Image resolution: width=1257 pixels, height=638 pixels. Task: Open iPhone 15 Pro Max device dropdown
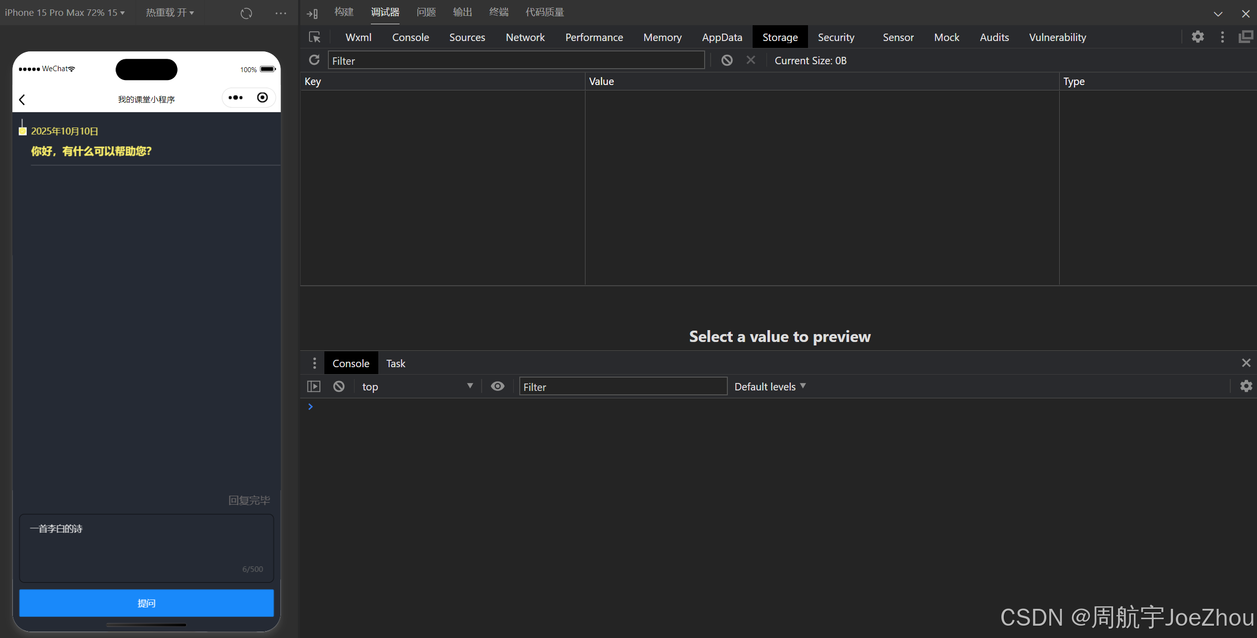coord(64,13)
